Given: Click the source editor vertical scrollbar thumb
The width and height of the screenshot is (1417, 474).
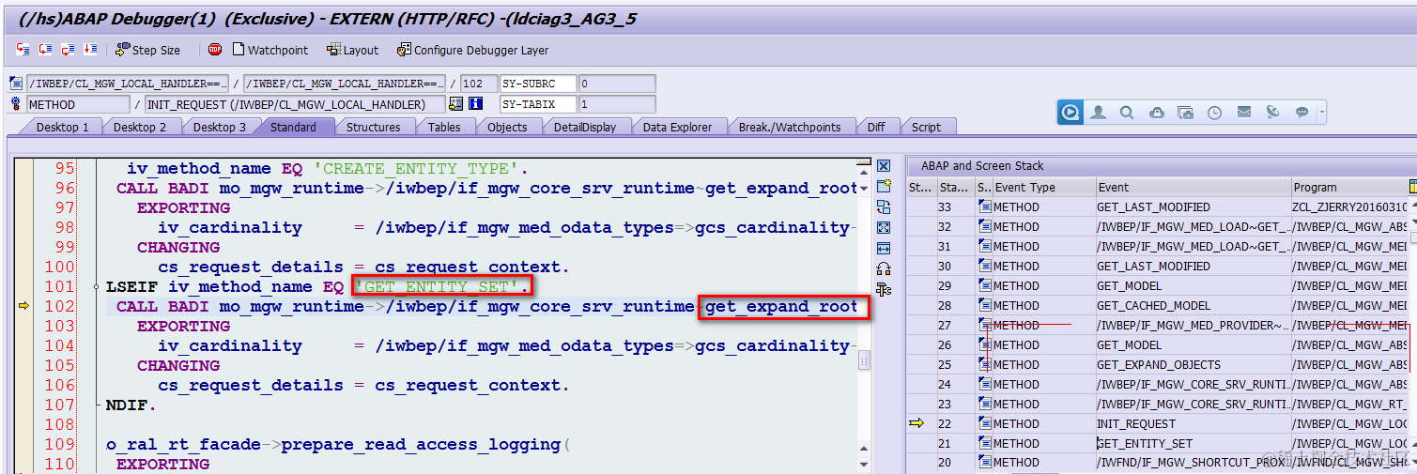Looking at the screenshot, I should 864,359.
